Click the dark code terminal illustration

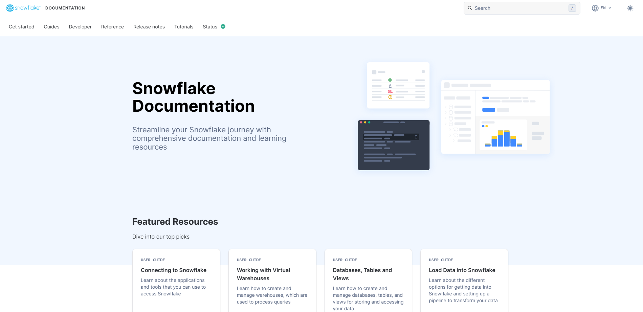coord(394,145)
